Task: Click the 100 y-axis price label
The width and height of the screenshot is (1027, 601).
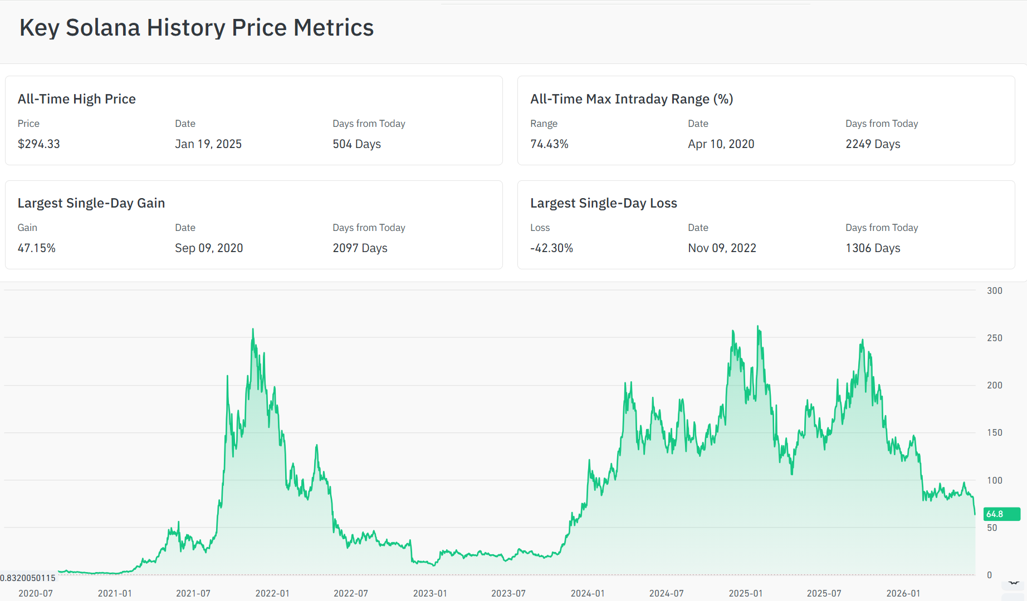Action: (995, 480)
